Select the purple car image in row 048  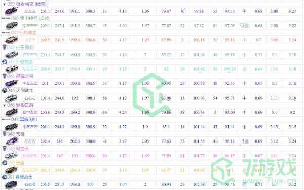pyautogui.click(x=12, y=141)
